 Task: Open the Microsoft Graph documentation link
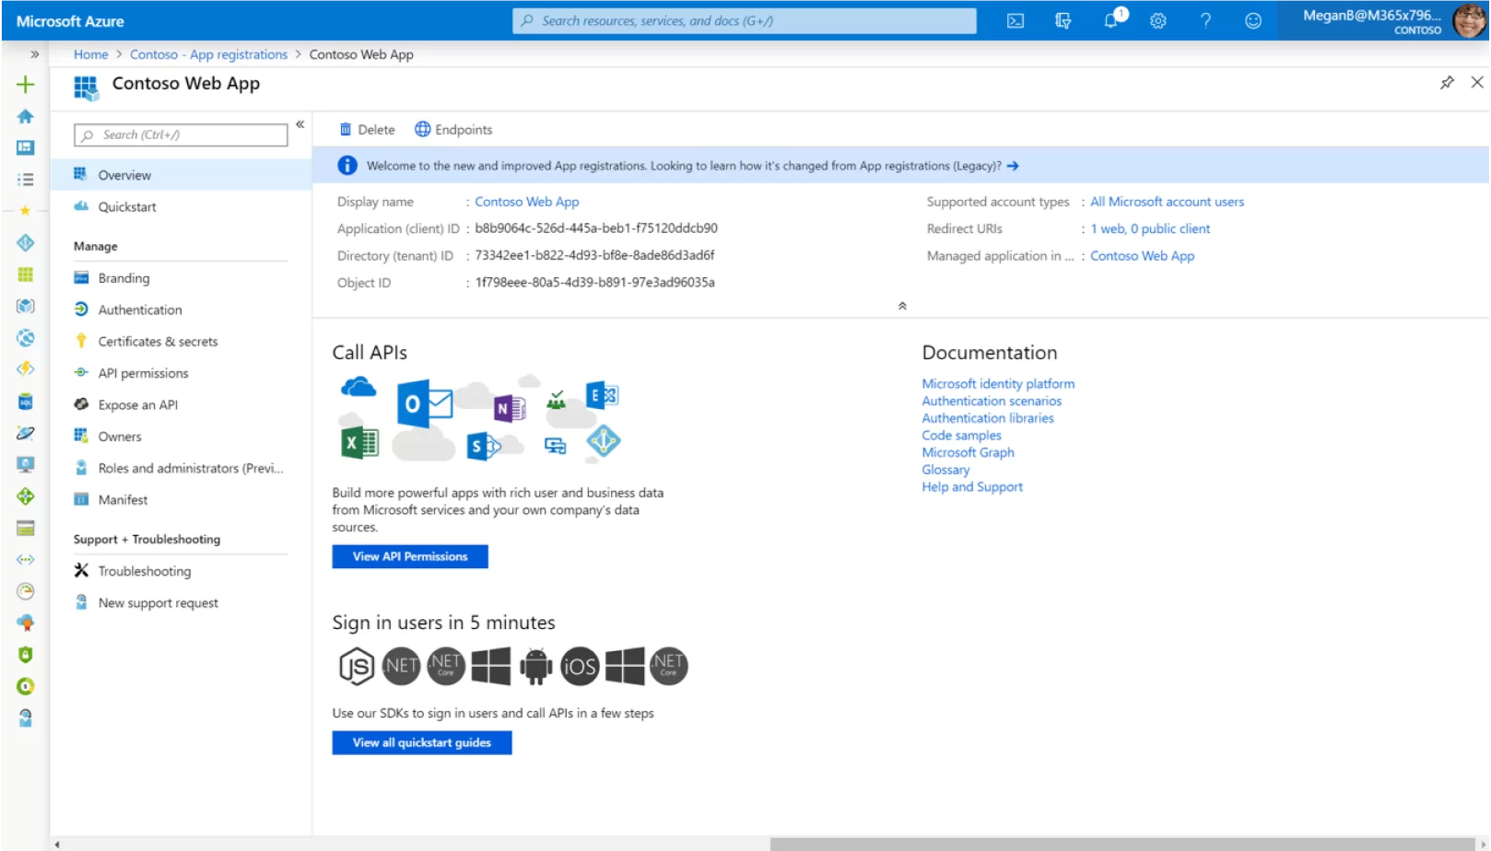coord(968,452)
